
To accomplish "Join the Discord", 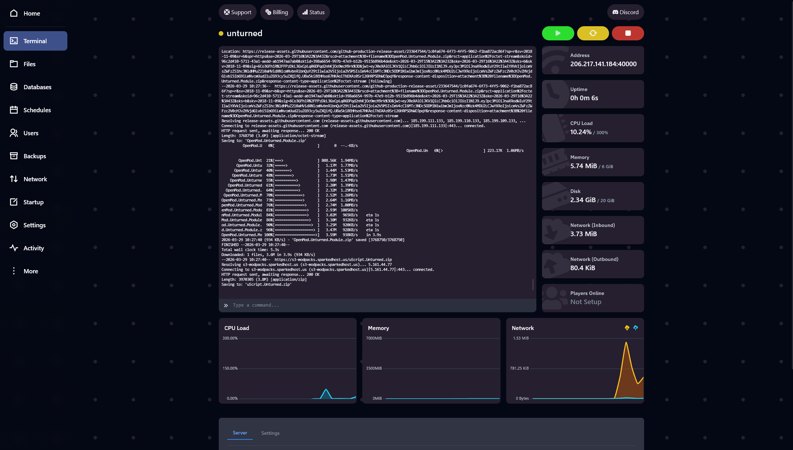I will (x=625, y=12).
